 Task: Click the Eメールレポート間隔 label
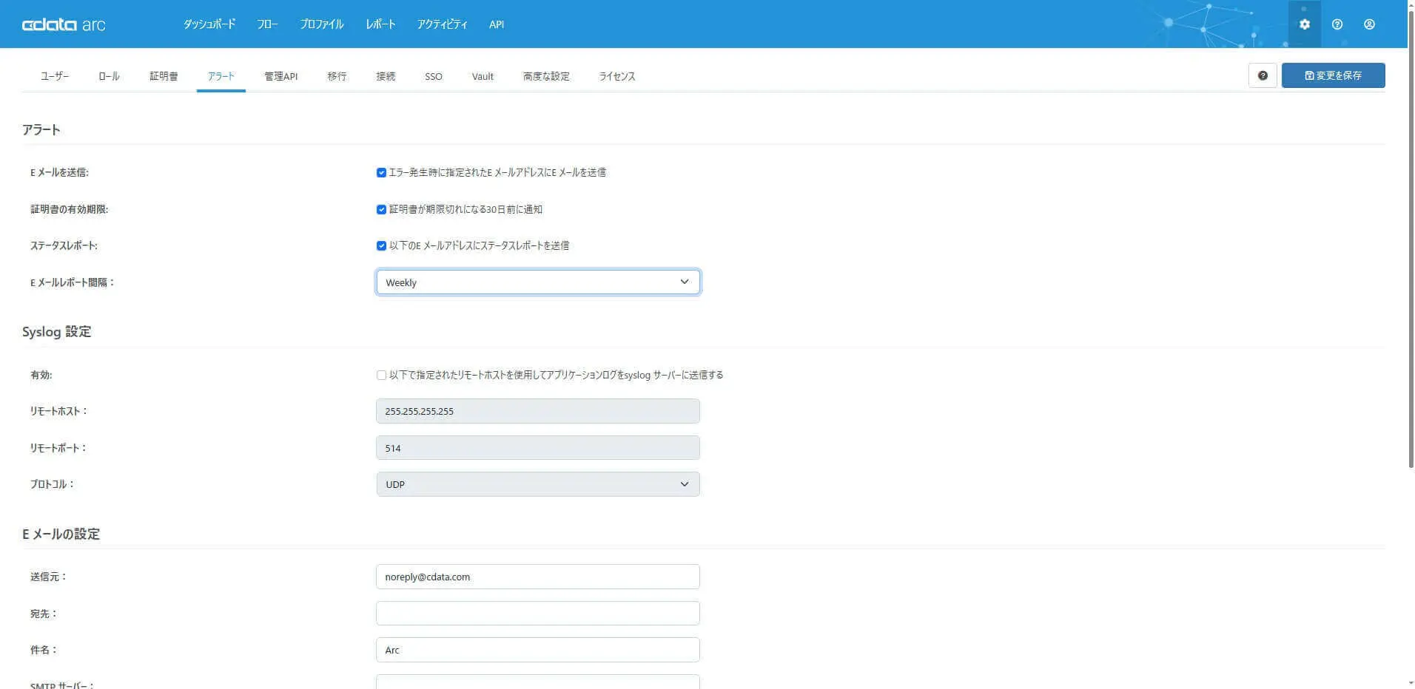tap(73, 282)
